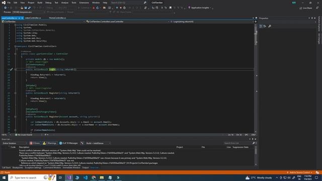Open the File menu
Screen dimensions: 322x181
point(9,3)
